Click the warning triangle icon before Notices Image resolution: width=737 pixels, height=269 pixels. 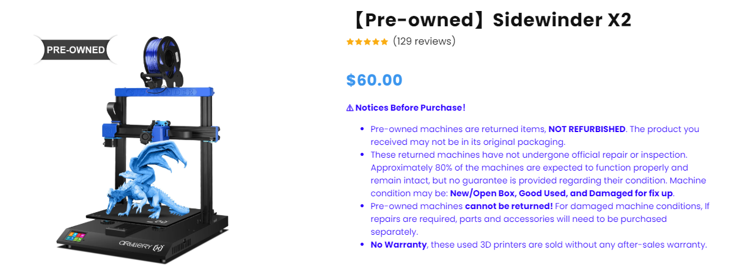pyautogui.click(x=350, y=108)
